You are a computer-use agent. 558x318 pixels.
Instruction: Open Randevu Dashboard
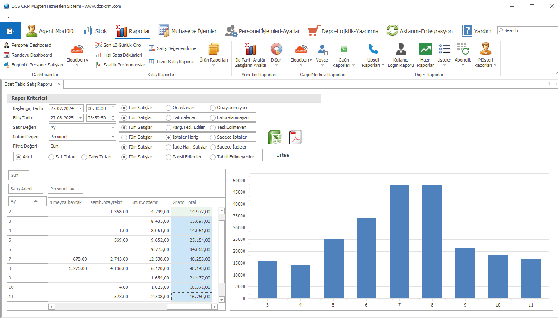coord(28,55)
